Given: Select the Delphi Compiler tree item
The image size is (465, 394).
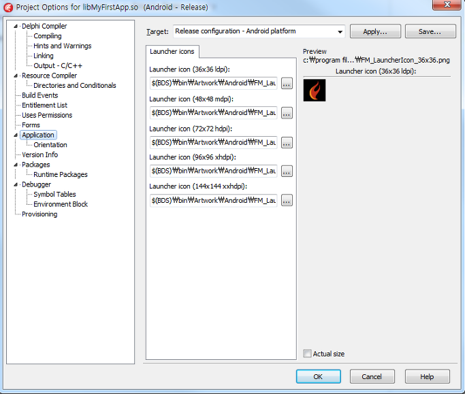Looking at the screenshot, I should pyautogui.click(x=44, y=26).
